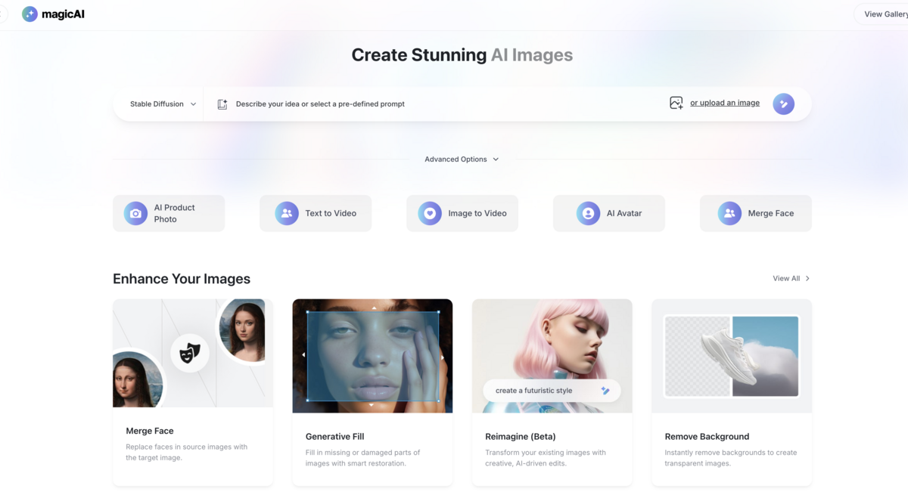Click the AI Avatar person icon

588,213
